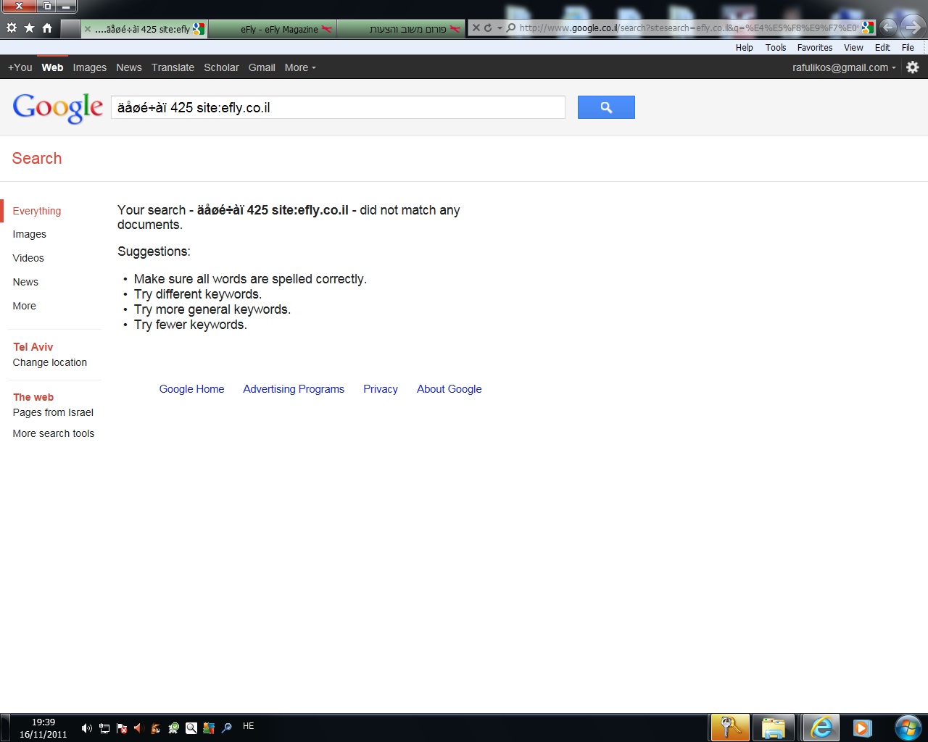The width and height of the screenshot is (928, 742).
Task: Click the red speaker tray icon
Action: click(x=138, y=728)
